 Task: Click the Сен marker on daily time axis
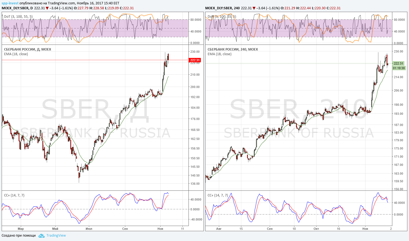click(x=125, y=229)
